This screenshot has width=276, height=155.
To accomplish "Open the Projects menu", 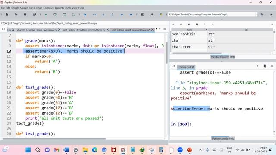I will click(x=60, y=8).
